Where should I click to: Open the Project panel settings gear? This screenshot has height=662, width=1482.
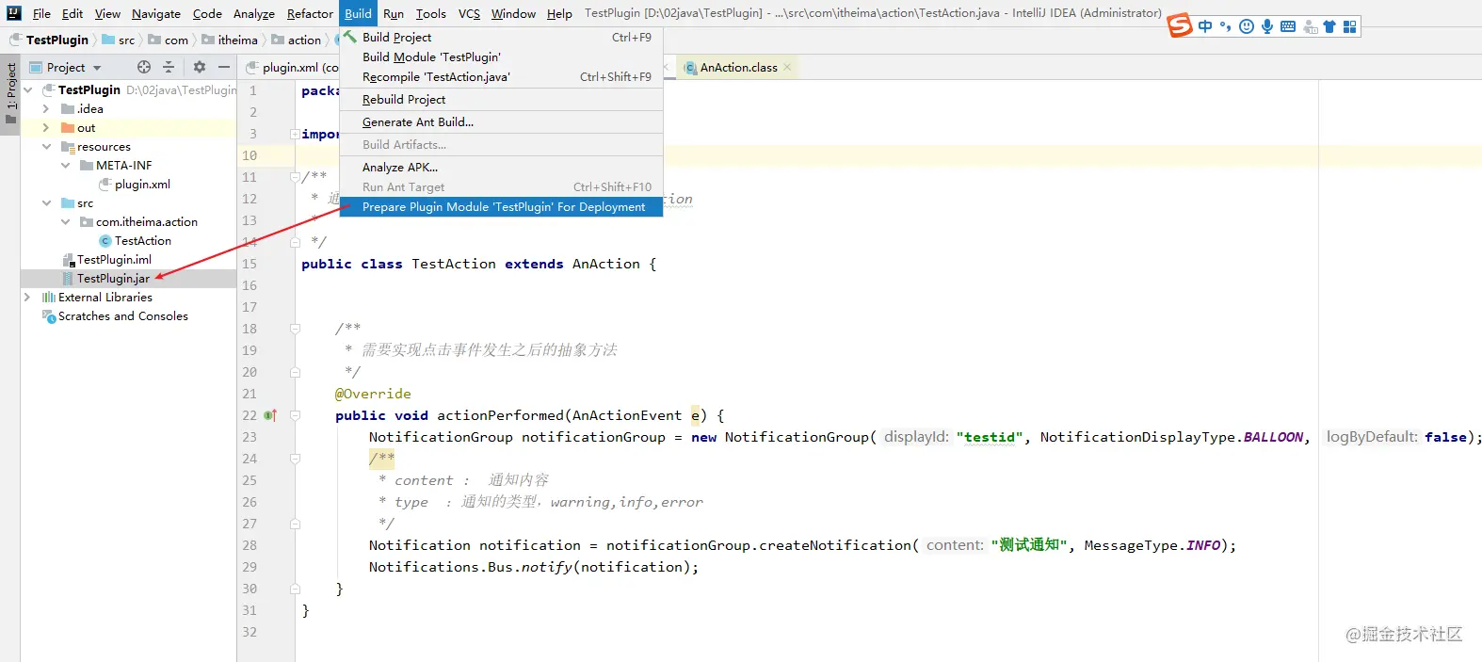pyautogui.click(x=200, y=67)
